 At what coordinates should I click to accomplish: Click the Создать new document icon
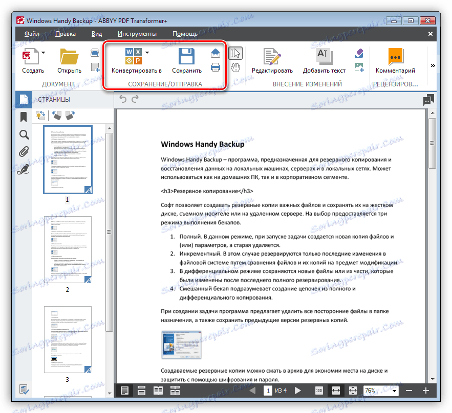click(31, 56)
